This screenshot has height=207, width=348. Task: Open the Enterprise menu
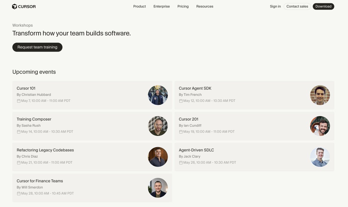point(162,6)
